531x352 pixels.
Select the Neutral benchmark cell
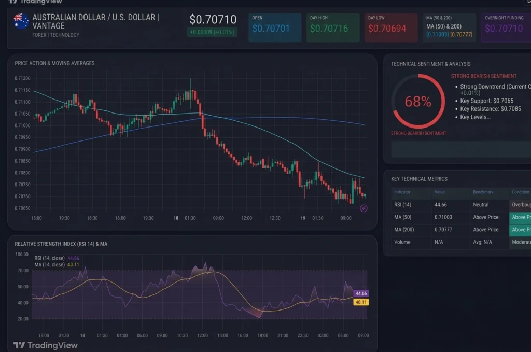pos(481,205)
